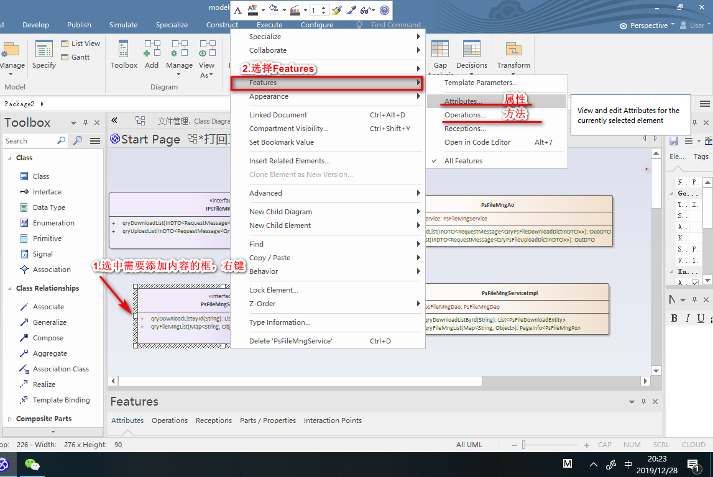Screen dimensions: 713x477
Task: Toggle CAP lock indicator in status bar
Action: click(604, 445)
